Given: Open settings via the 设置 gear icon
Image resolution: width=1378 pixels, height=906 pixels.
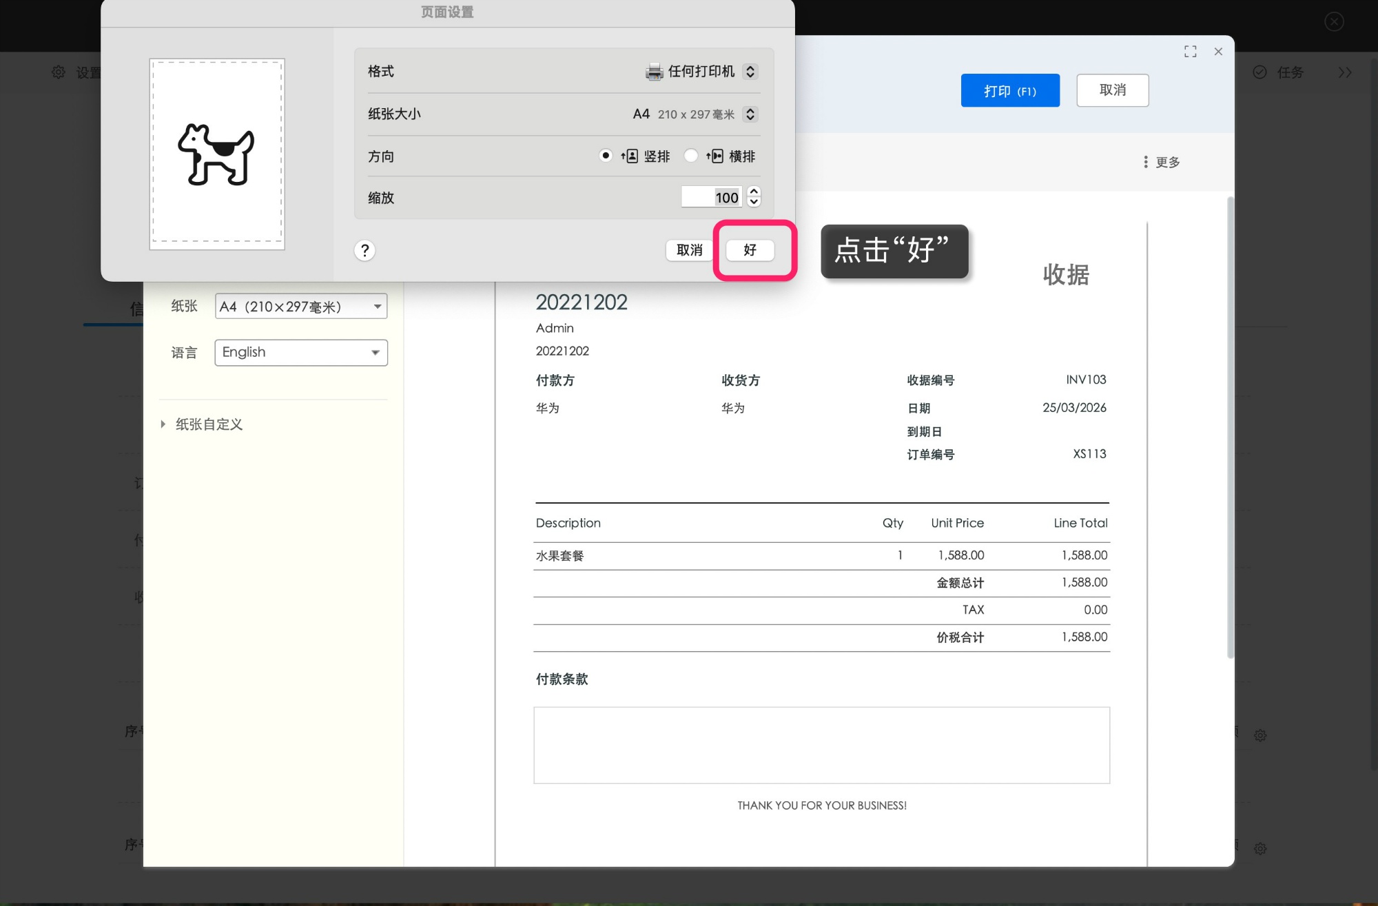Looking at the screenshot, I should pyautogui.click(x=59, y=72).
